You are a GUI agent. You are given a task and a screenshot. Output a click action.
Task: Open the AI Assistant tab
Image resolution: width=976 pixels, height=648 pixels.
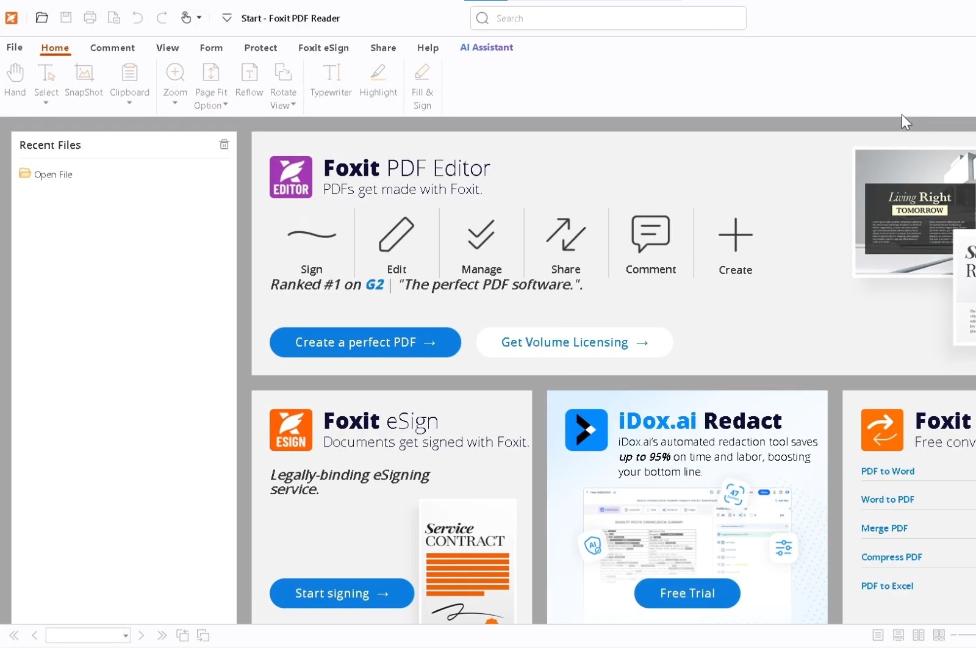tap(486, 47)
